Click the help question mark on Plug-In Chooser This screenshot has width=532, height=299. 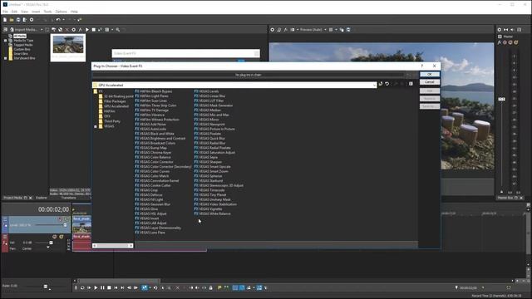(422, 66)
